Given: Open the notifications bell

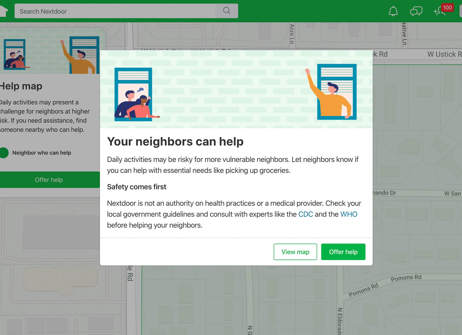Looking at the screenshot, I should [x=393, y=11].
